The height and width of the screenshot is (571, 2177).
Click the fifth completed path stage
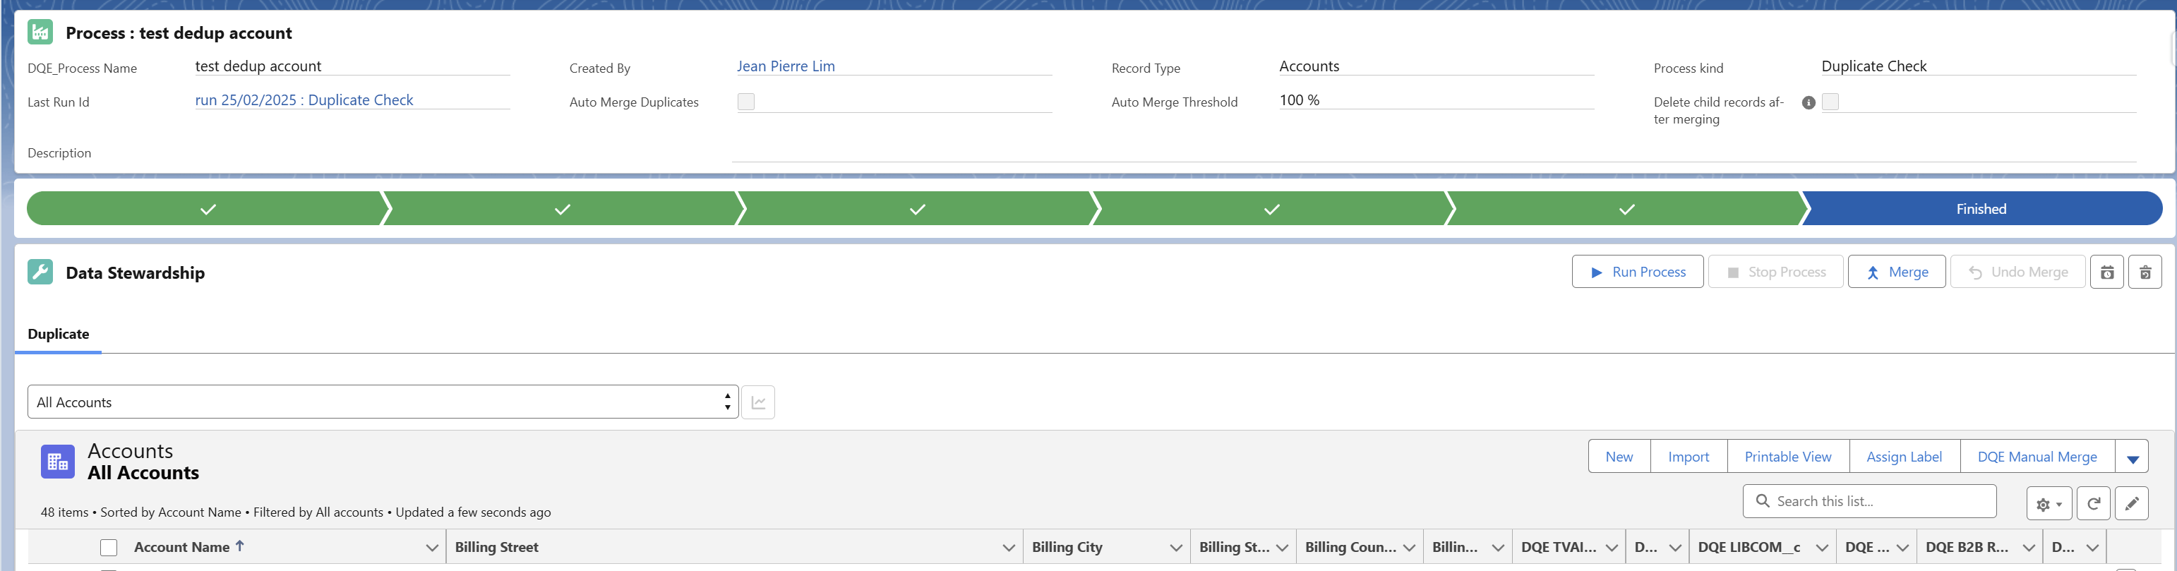[1626, 209]
